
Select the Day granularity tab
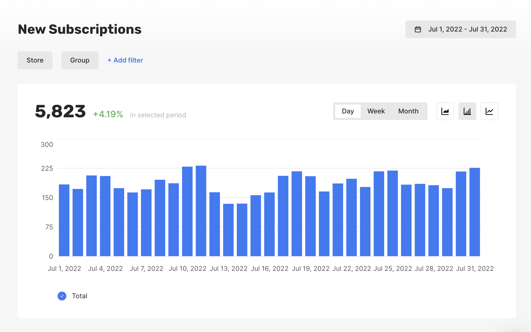pyautogui.click(x=348, y=111)
